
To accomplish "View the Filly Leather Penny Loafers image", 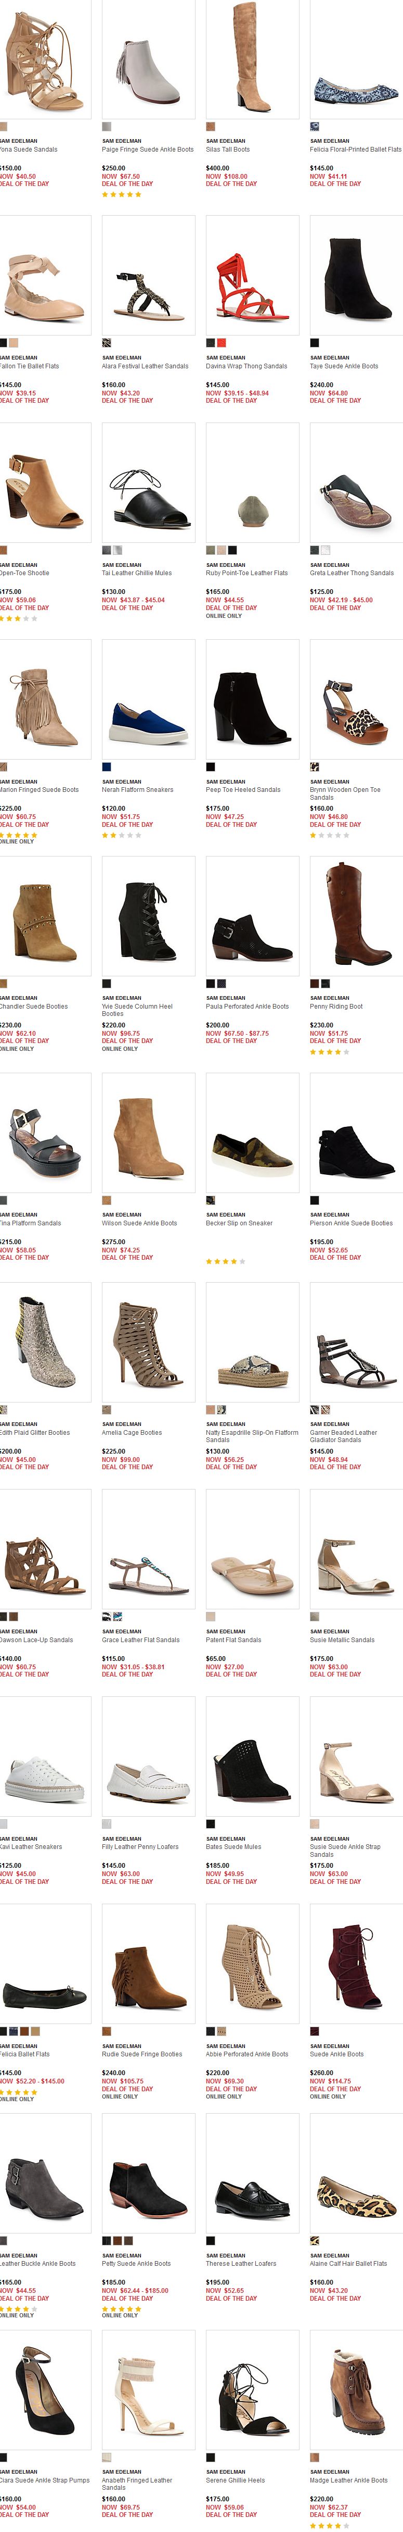I will click(148, 1756).
